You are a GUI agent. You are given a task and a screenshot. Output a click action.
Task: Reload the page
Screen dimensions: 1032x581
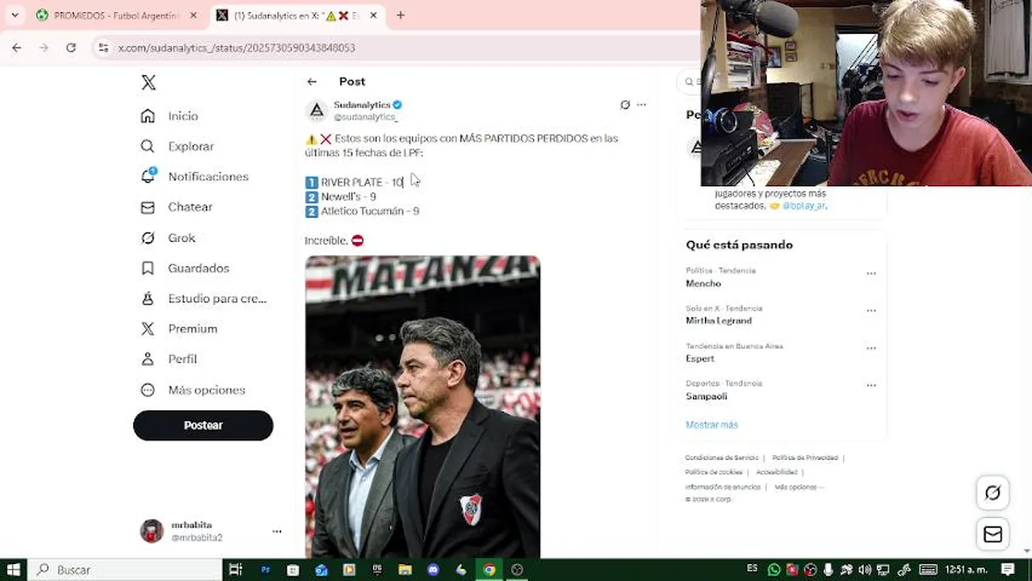pyautogui.click(x=71, y=48)
